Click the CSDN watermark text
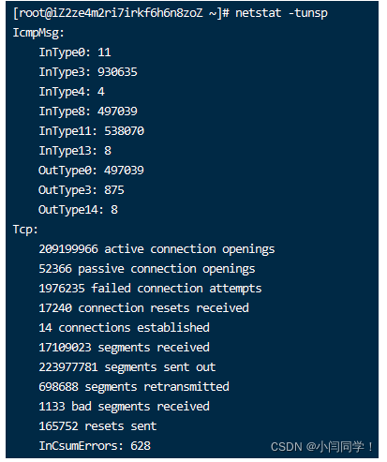 (x=321, y=447)
